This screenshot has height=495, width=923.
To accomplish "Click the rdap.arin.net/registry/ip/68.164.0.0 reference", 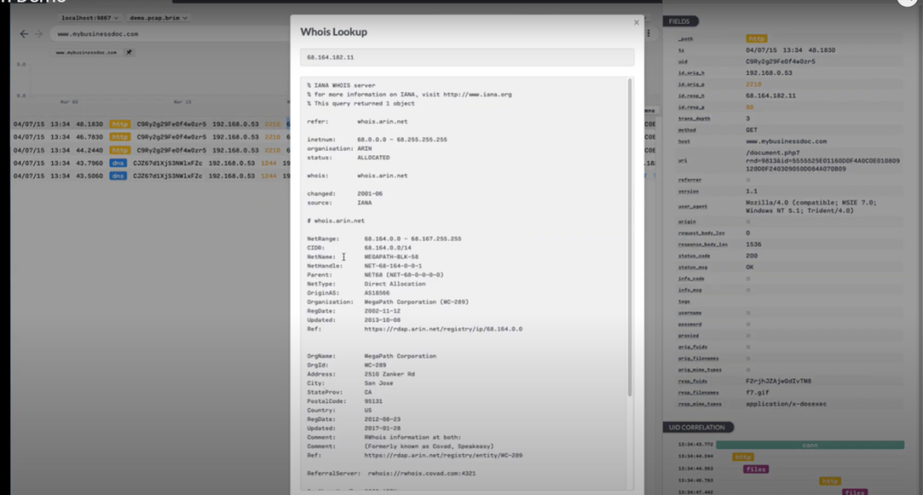I will tap(444, 329).
